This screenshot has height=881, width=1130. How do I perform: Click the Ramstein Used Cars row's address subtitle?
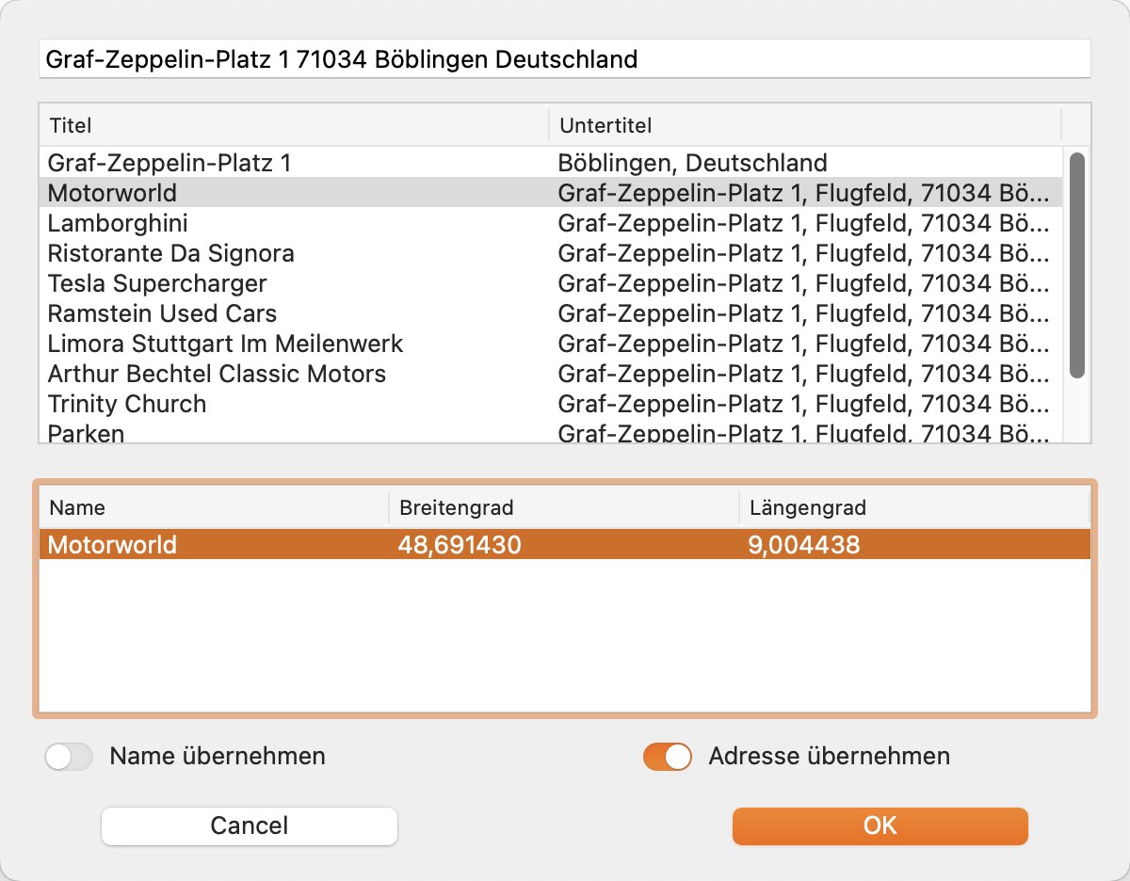pyautogui.click(x=802, y=313)
